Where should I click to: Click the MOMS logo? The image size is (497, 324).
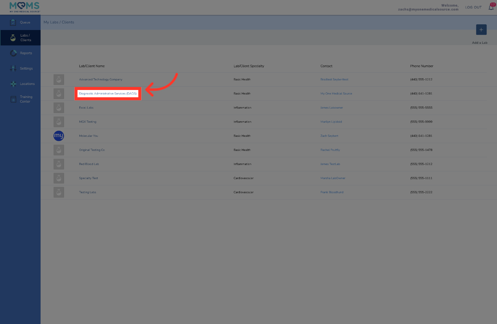click(25, 7)
